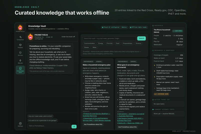Image resolution: width=201 pixels, height=134 pixels.
Task: Ask Prometheus about the household emergency plan
Action: pyautogui.click(x=93, y=124)
